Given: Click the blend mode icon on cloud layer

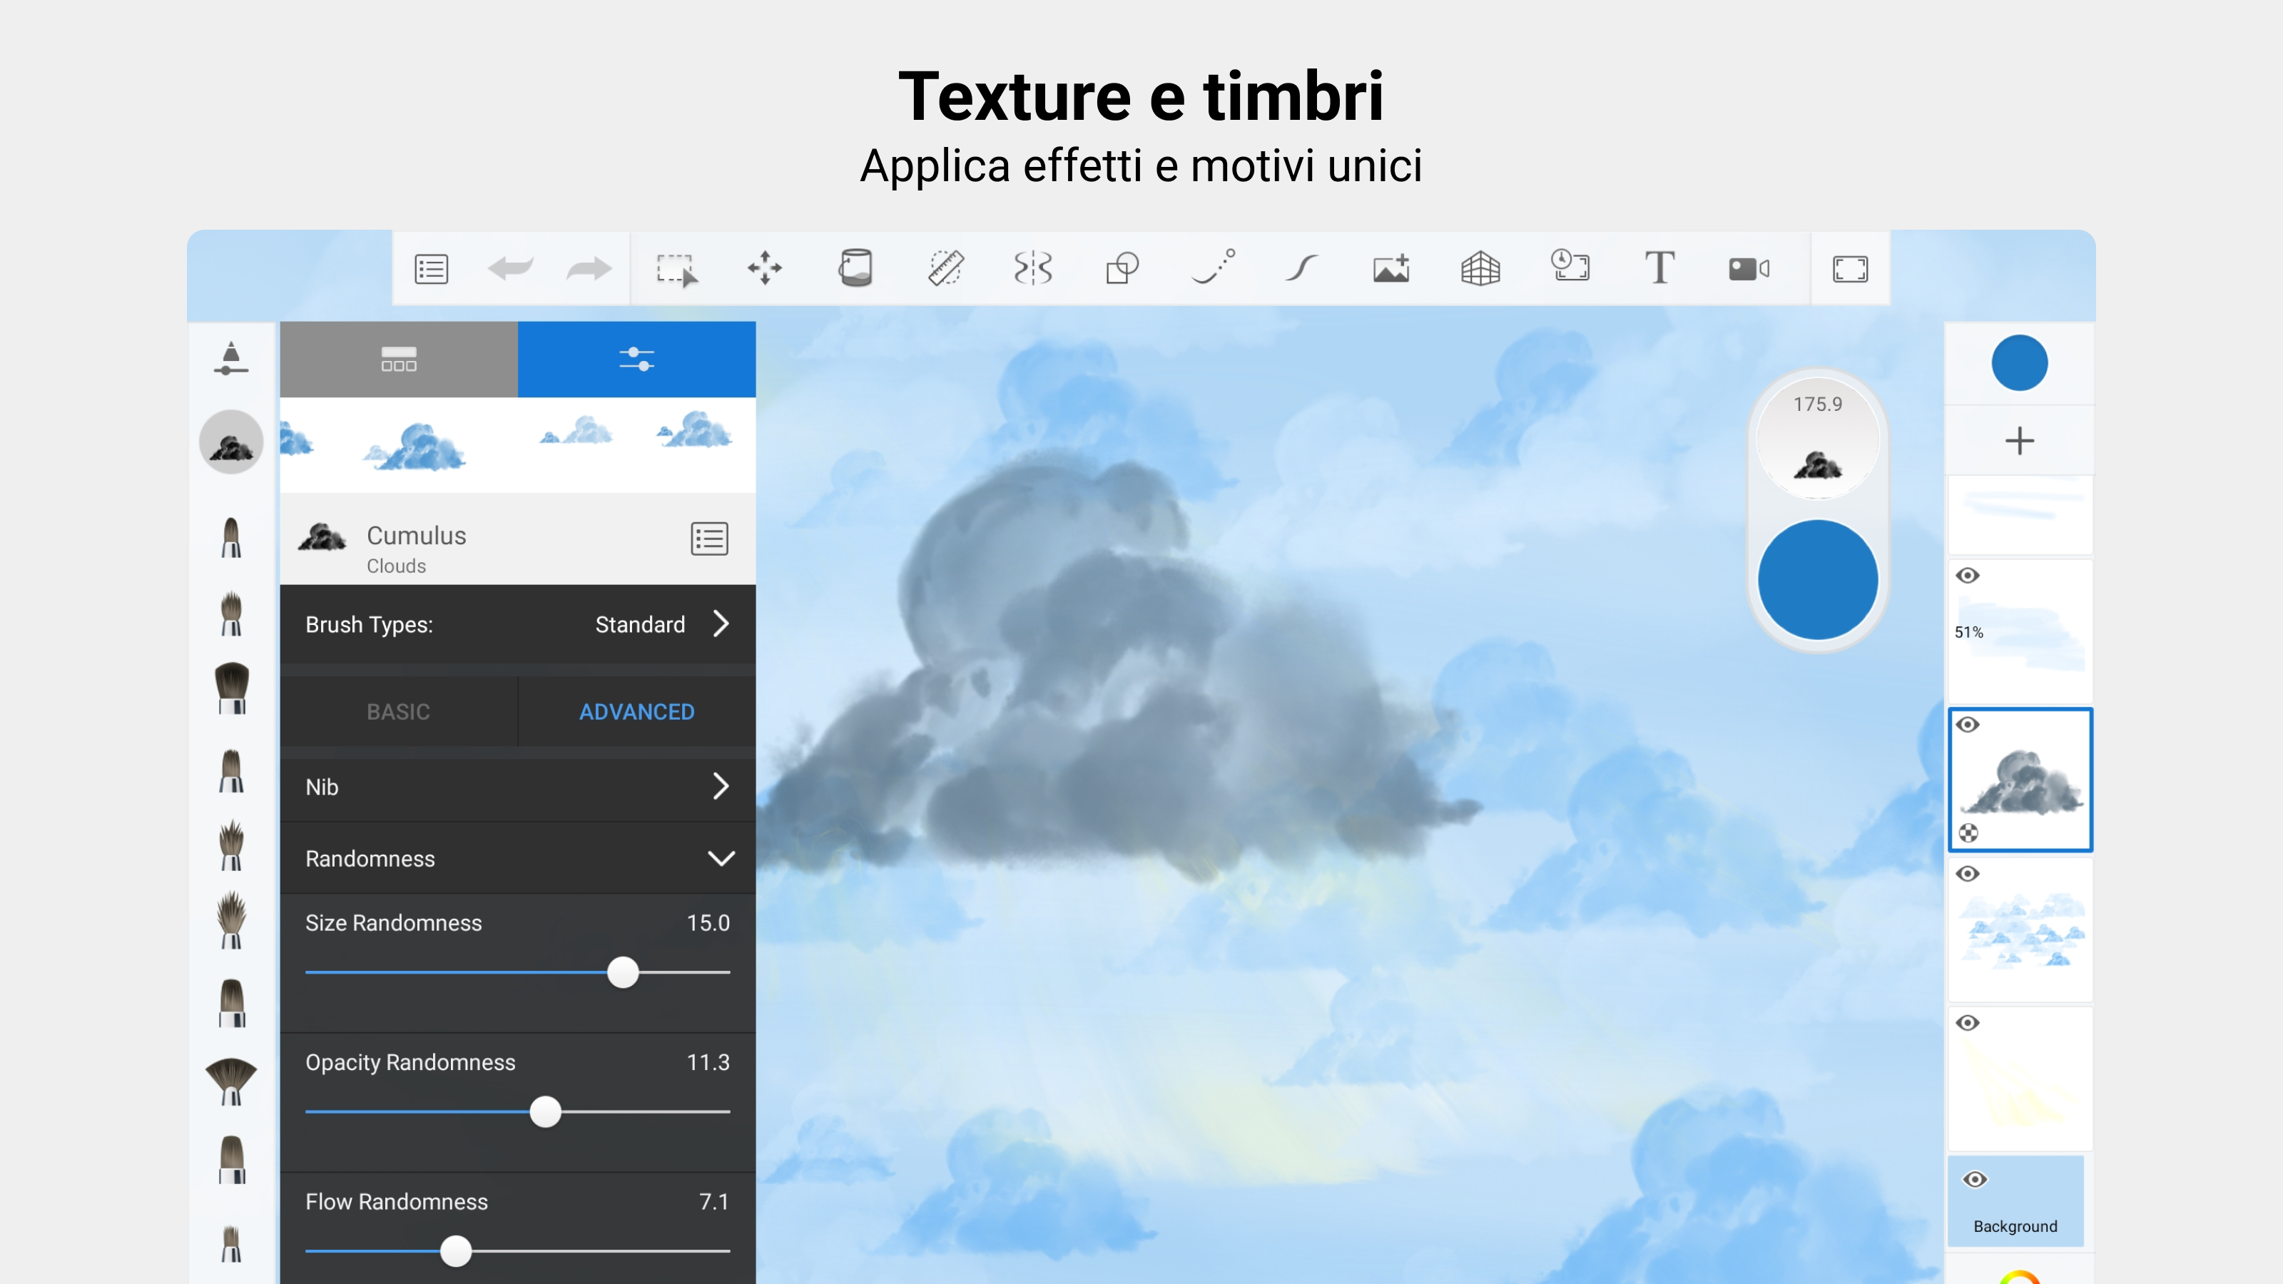Looking at the screenshot, I should click(x=1968, y=833).
